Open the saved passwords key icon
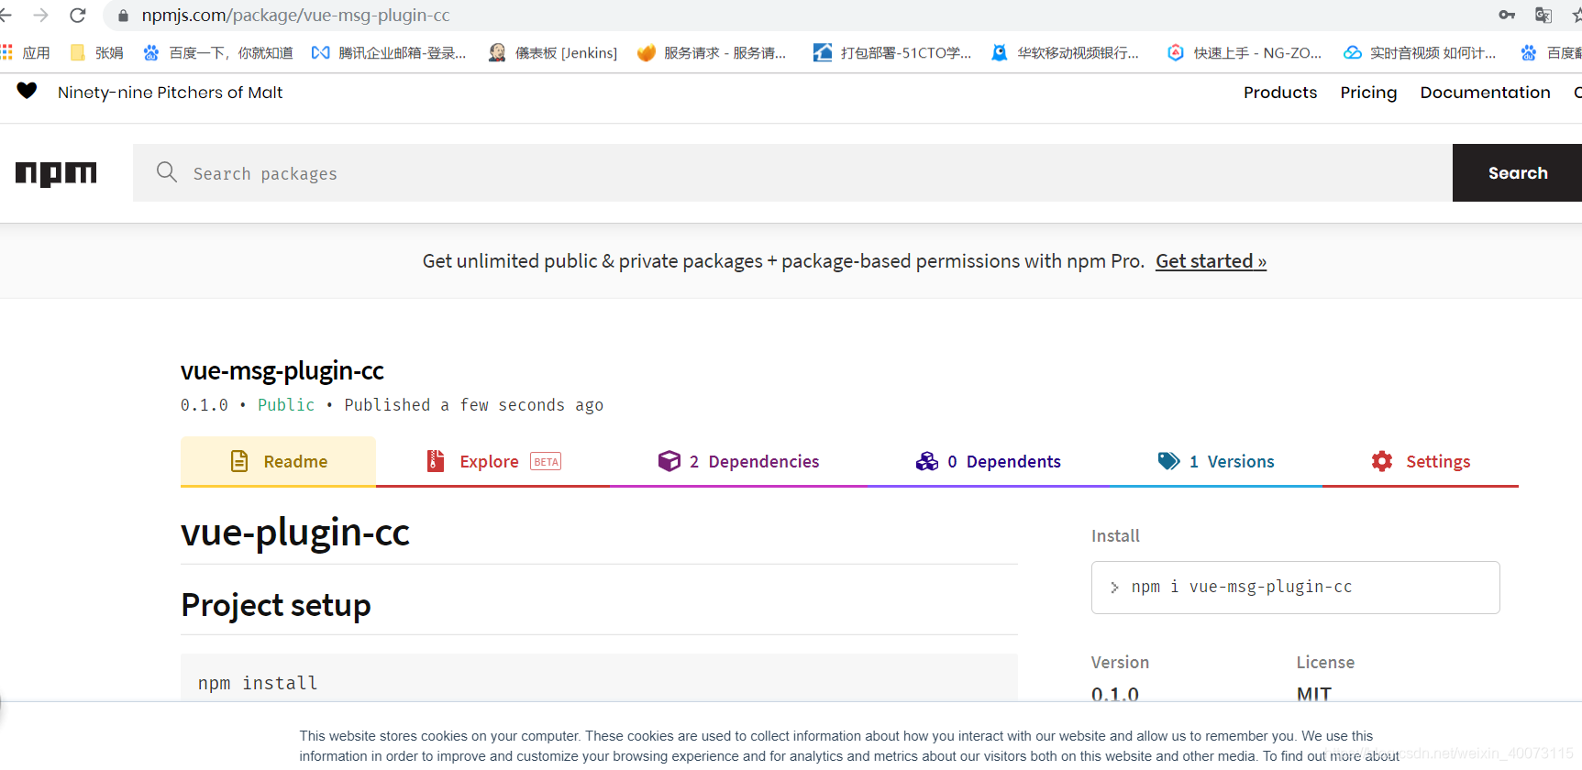Screen dimensions: 1582x770 [x=1507, y=15]
